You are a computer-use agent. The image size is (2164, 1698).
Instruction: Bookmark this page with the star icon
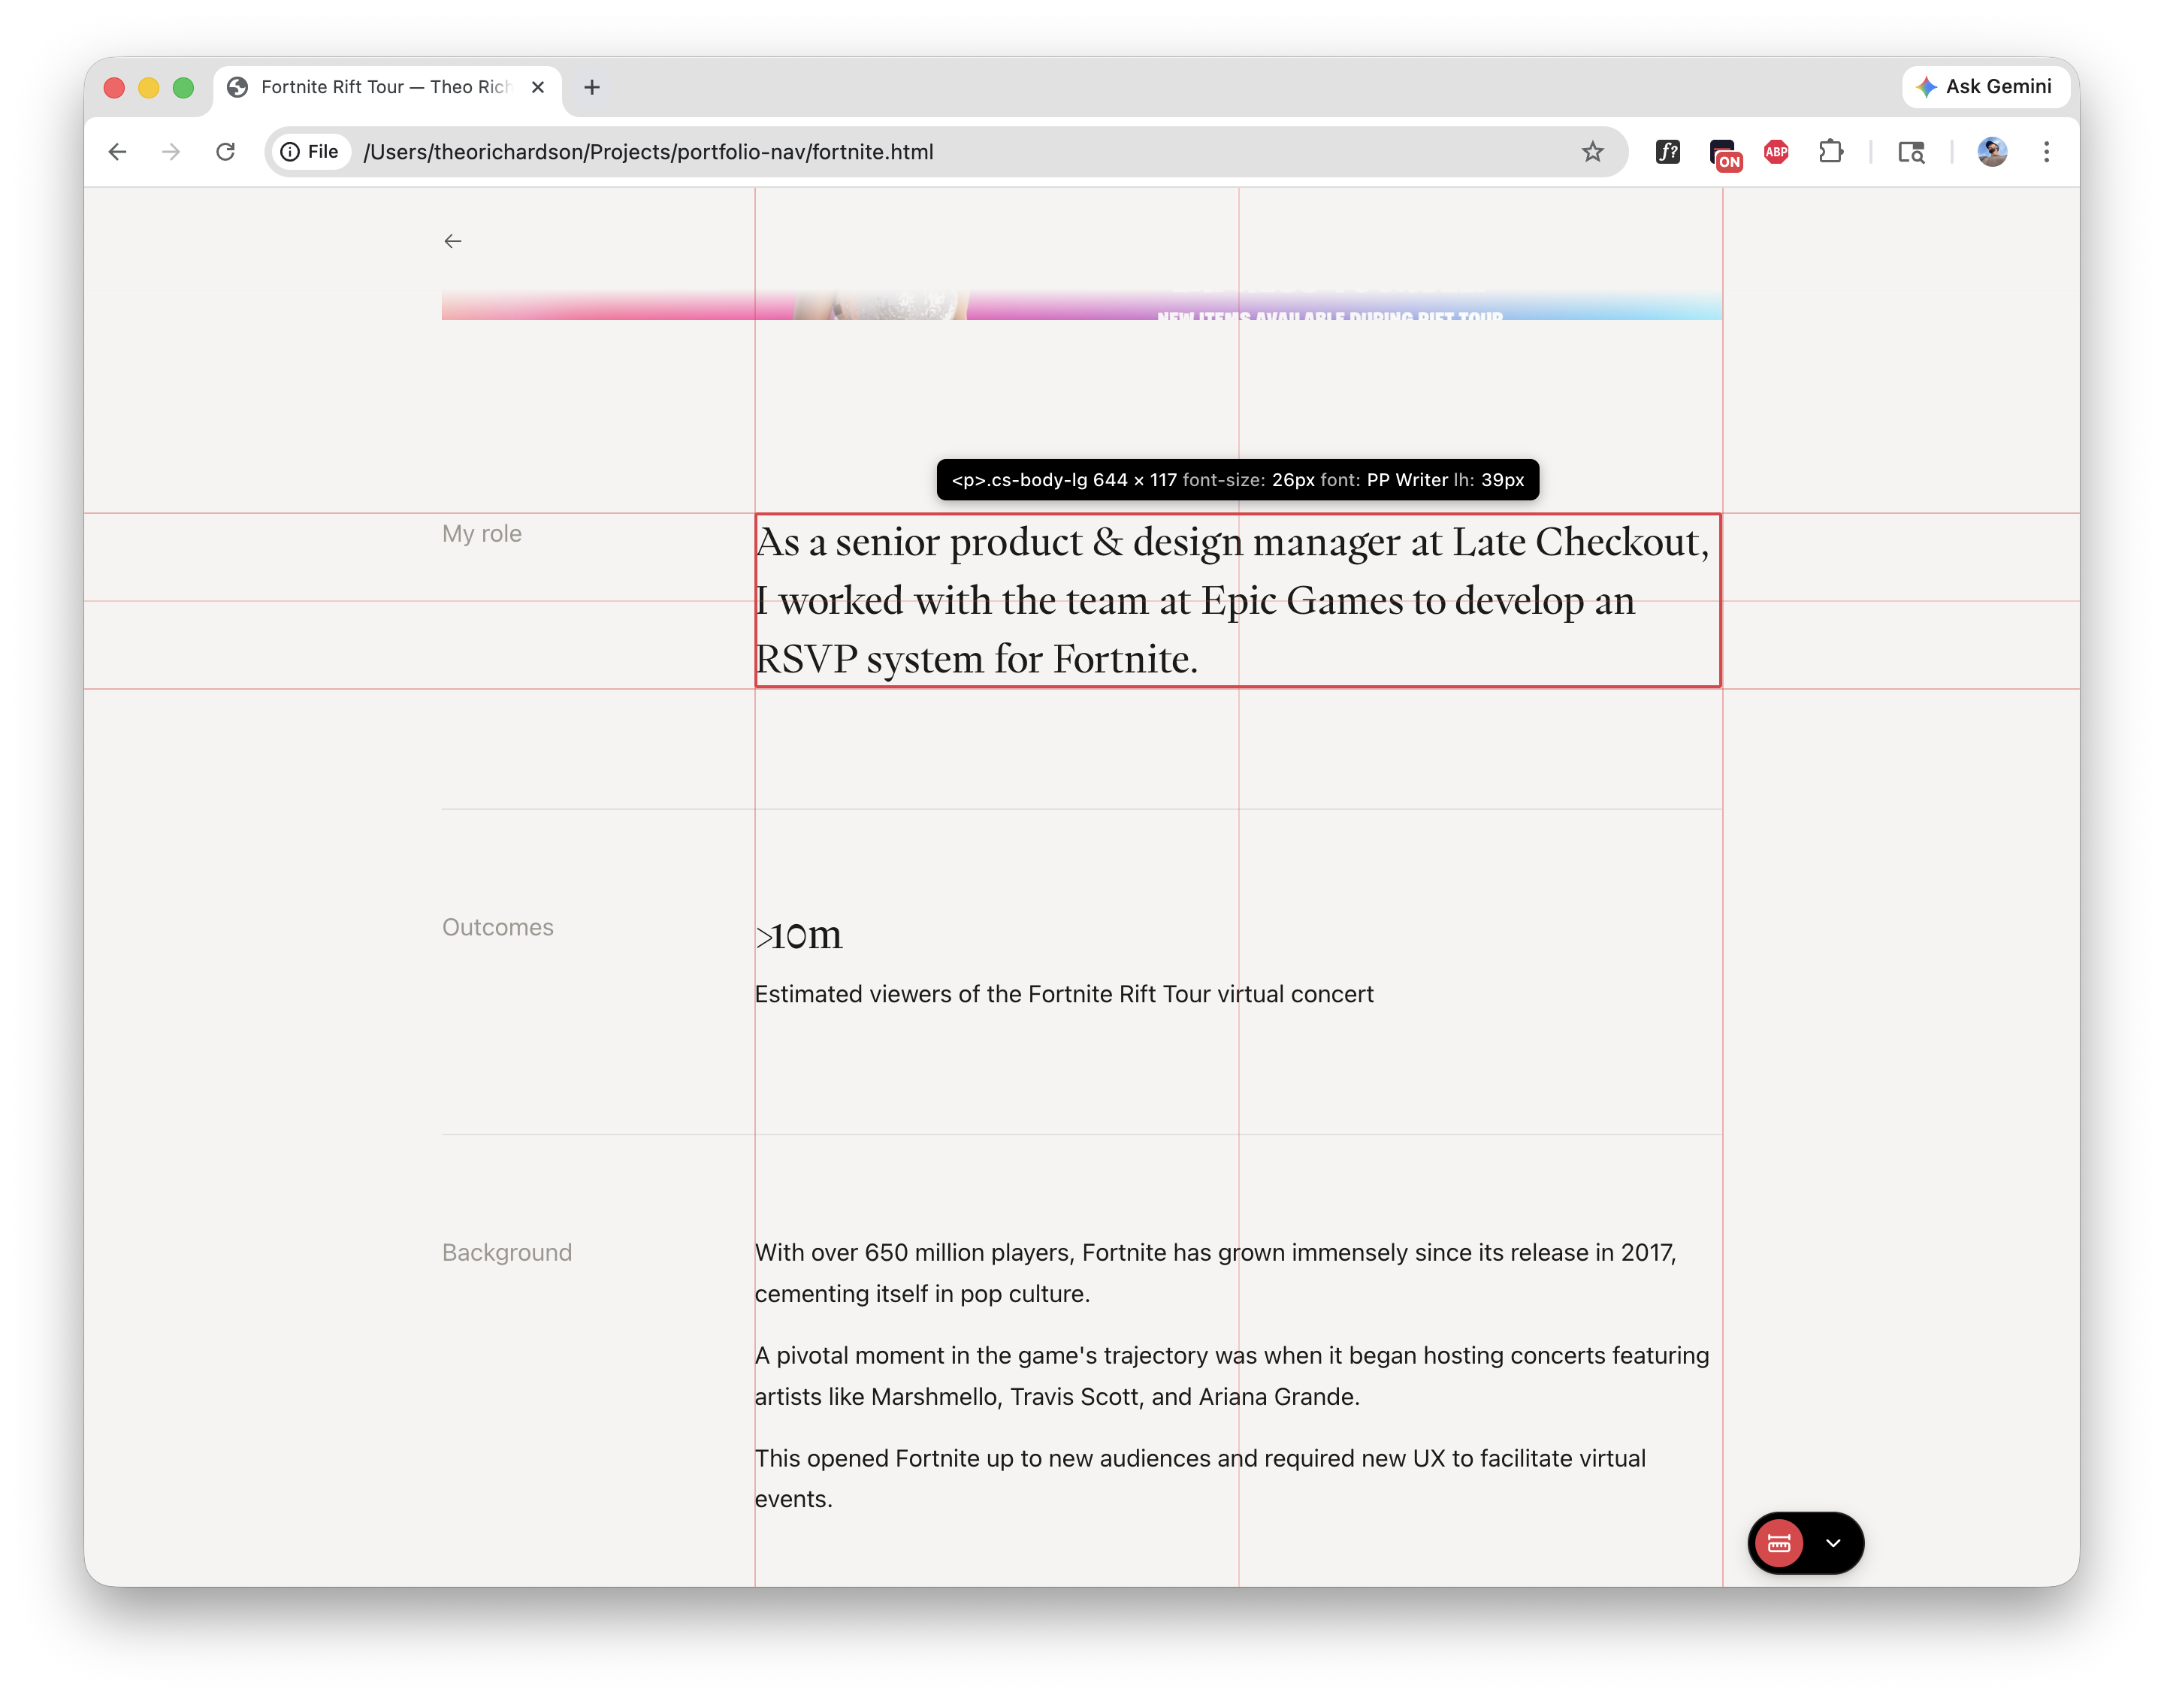tap(1592, 152)
